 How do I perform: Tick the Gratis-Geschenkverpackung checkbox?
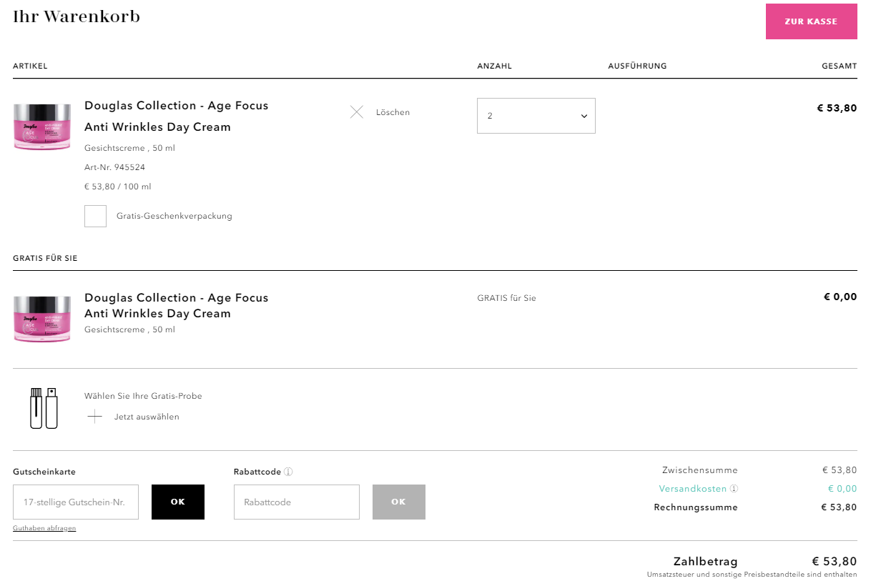95,216
